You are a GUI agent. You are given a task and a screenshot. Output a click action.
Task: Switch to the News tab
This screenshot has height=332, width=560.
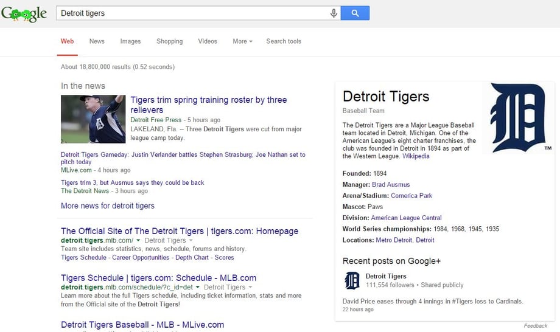tap(97, 41)
